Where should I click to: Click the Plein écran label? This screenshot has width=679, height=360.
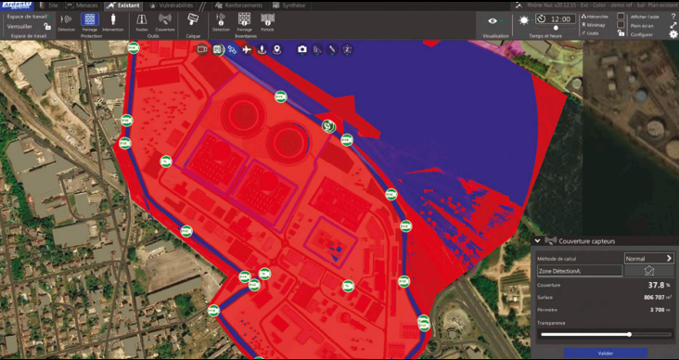[642, 26]
